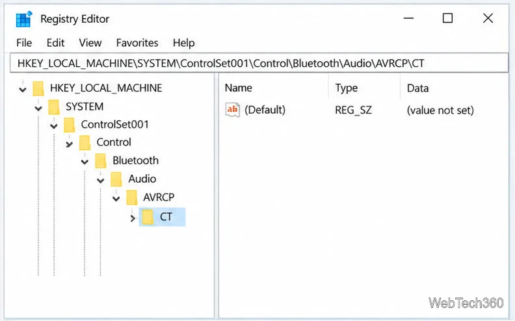Click the HKEY_LOCAL_MACHINE folder icon
The image size is (515, 321).
(38, 88)
